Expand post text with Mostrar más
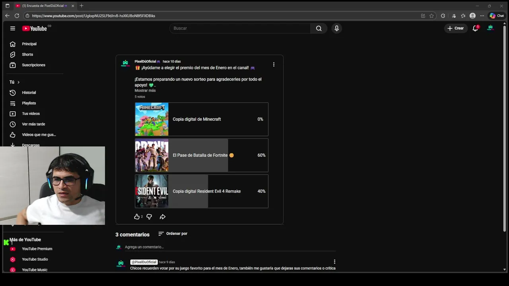This screenshot has height=286, width=509. pyautogui.click(x=145, y=91)
